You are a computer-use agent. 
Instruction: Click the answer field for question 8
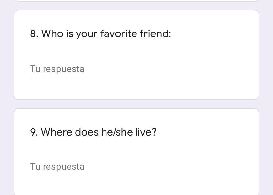click(136, 69)
